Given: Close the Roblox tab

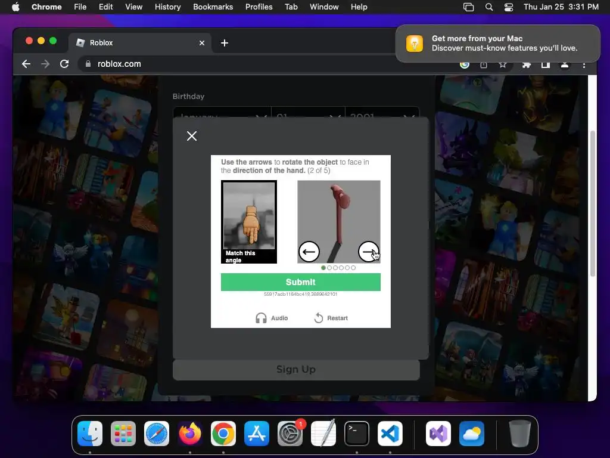Looking at the screenshot, I should [202, 43].
